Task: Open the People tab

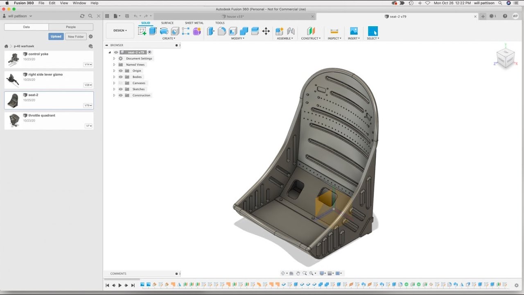Action: coord(71,27)
